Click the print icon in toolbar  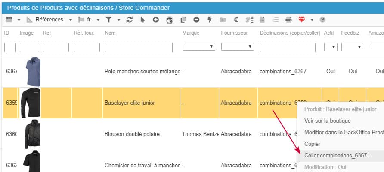pyautogui.click(x=288, y=20)
